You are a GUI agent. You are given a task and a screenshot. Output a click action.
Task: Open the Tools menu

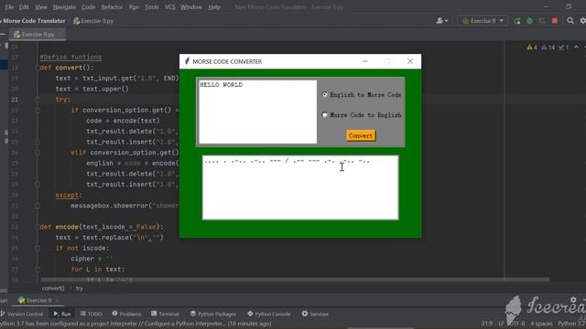152,7
